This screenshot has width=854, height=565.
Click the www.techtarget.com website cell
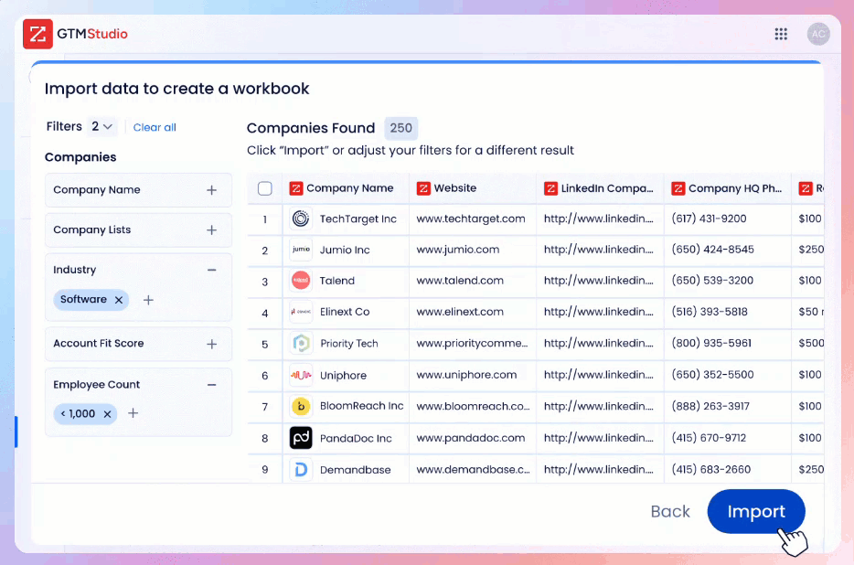point(471,219)
